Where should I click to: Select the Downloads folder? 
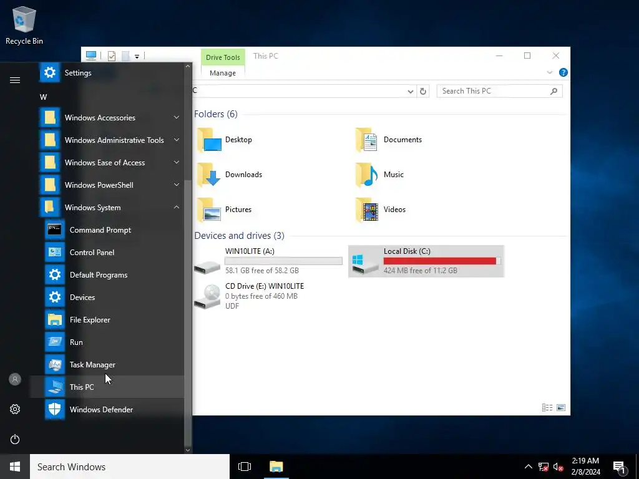[230, 175]
